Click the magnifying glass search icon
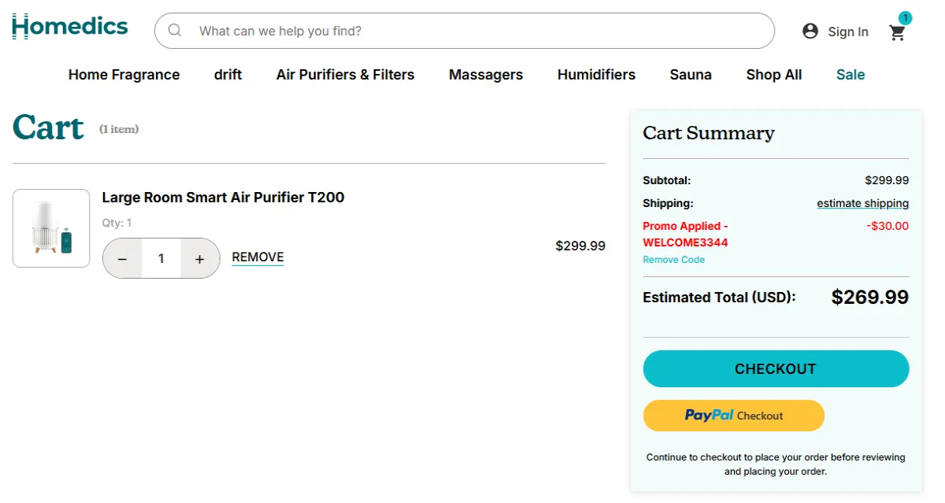Screen dimensions: 945x503 pyautogui.click(x=174, y=31)
